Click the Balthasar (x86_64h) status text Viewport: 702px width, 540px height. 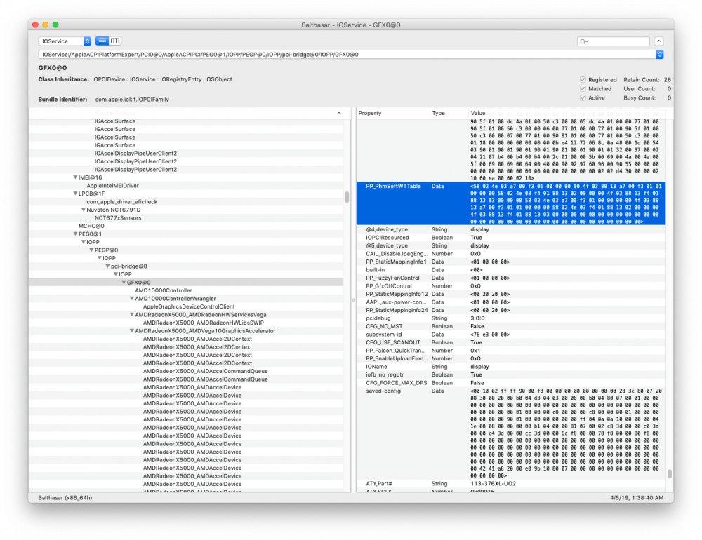65,497
